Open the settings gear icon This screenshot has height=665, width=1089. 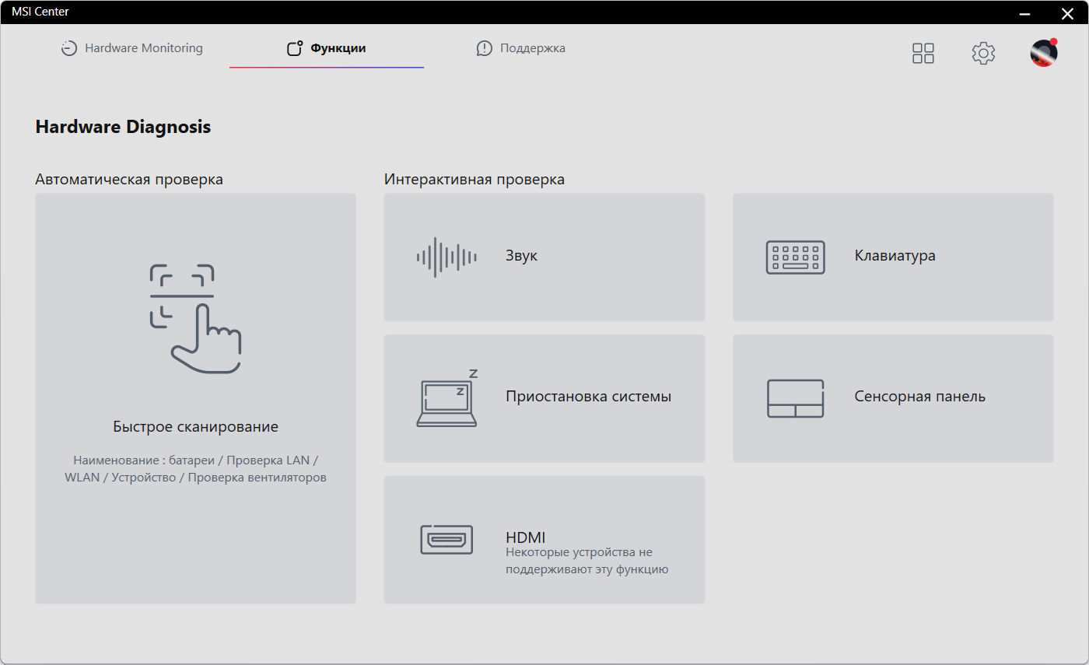(984, 53)
